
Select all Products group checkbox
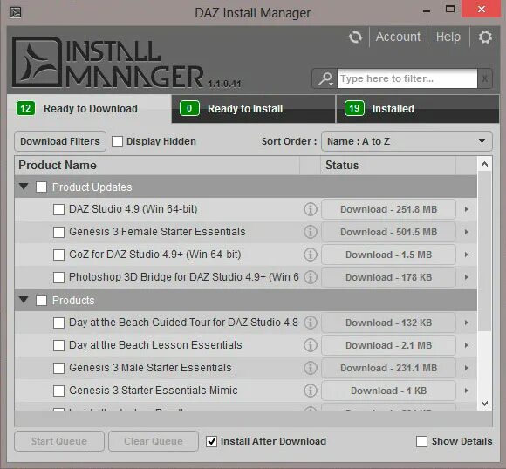click(41, 300)
